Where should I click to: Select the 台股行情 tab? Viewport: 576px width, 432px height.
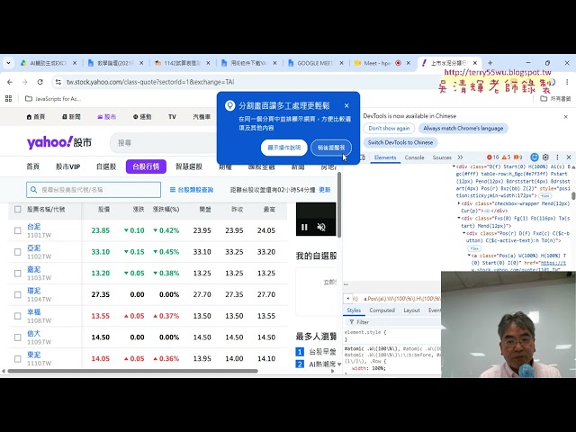pos(146,166)
